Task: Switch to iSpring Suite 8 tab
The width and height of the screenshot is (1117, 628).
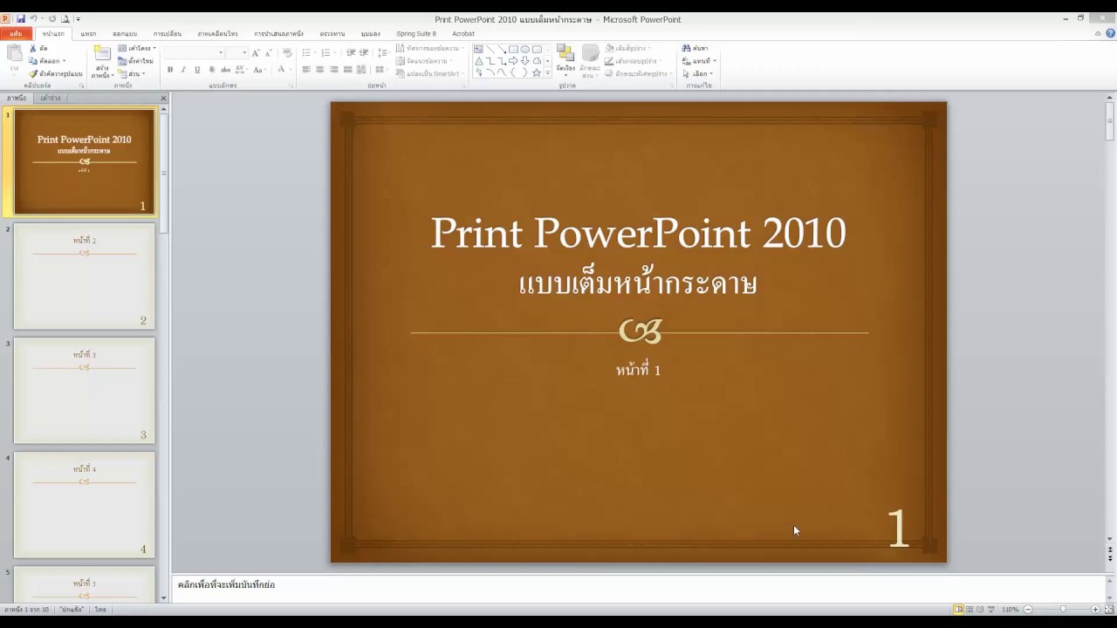Action: click(416, 34)
